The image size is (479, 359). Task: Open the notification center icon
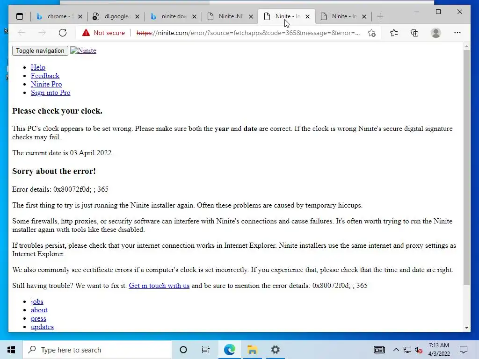[464, 350]
